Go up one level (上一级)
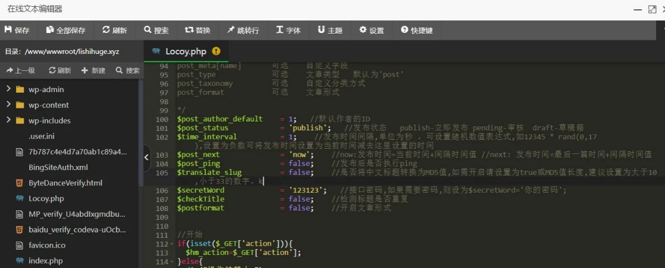Viewport: 665px width, 268px height. [21, 71]
